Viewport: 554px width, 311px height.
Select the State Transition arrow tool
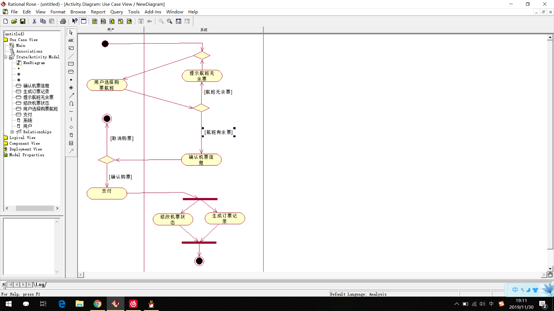[x=71, y=96]
